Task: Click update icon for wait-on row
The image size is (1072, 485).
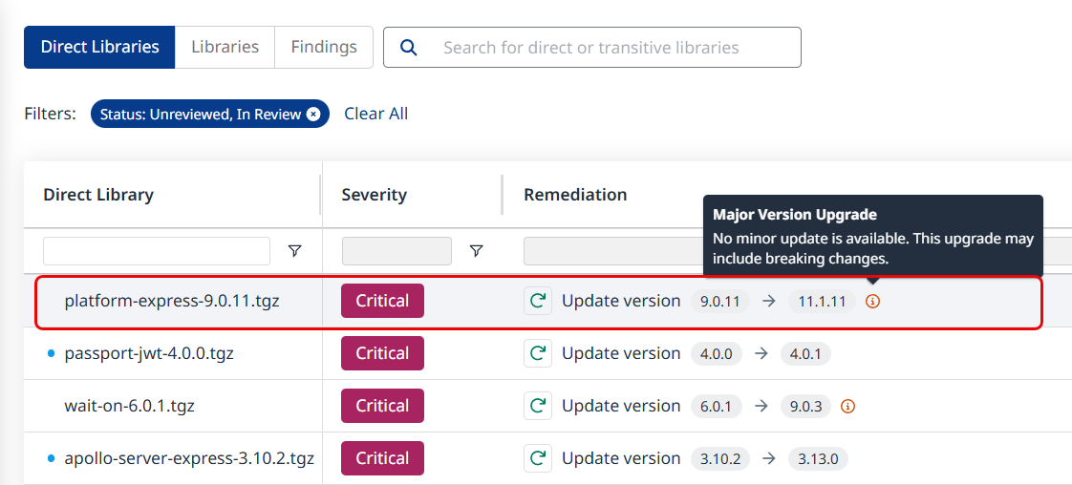Action: (x=538, y=406)
